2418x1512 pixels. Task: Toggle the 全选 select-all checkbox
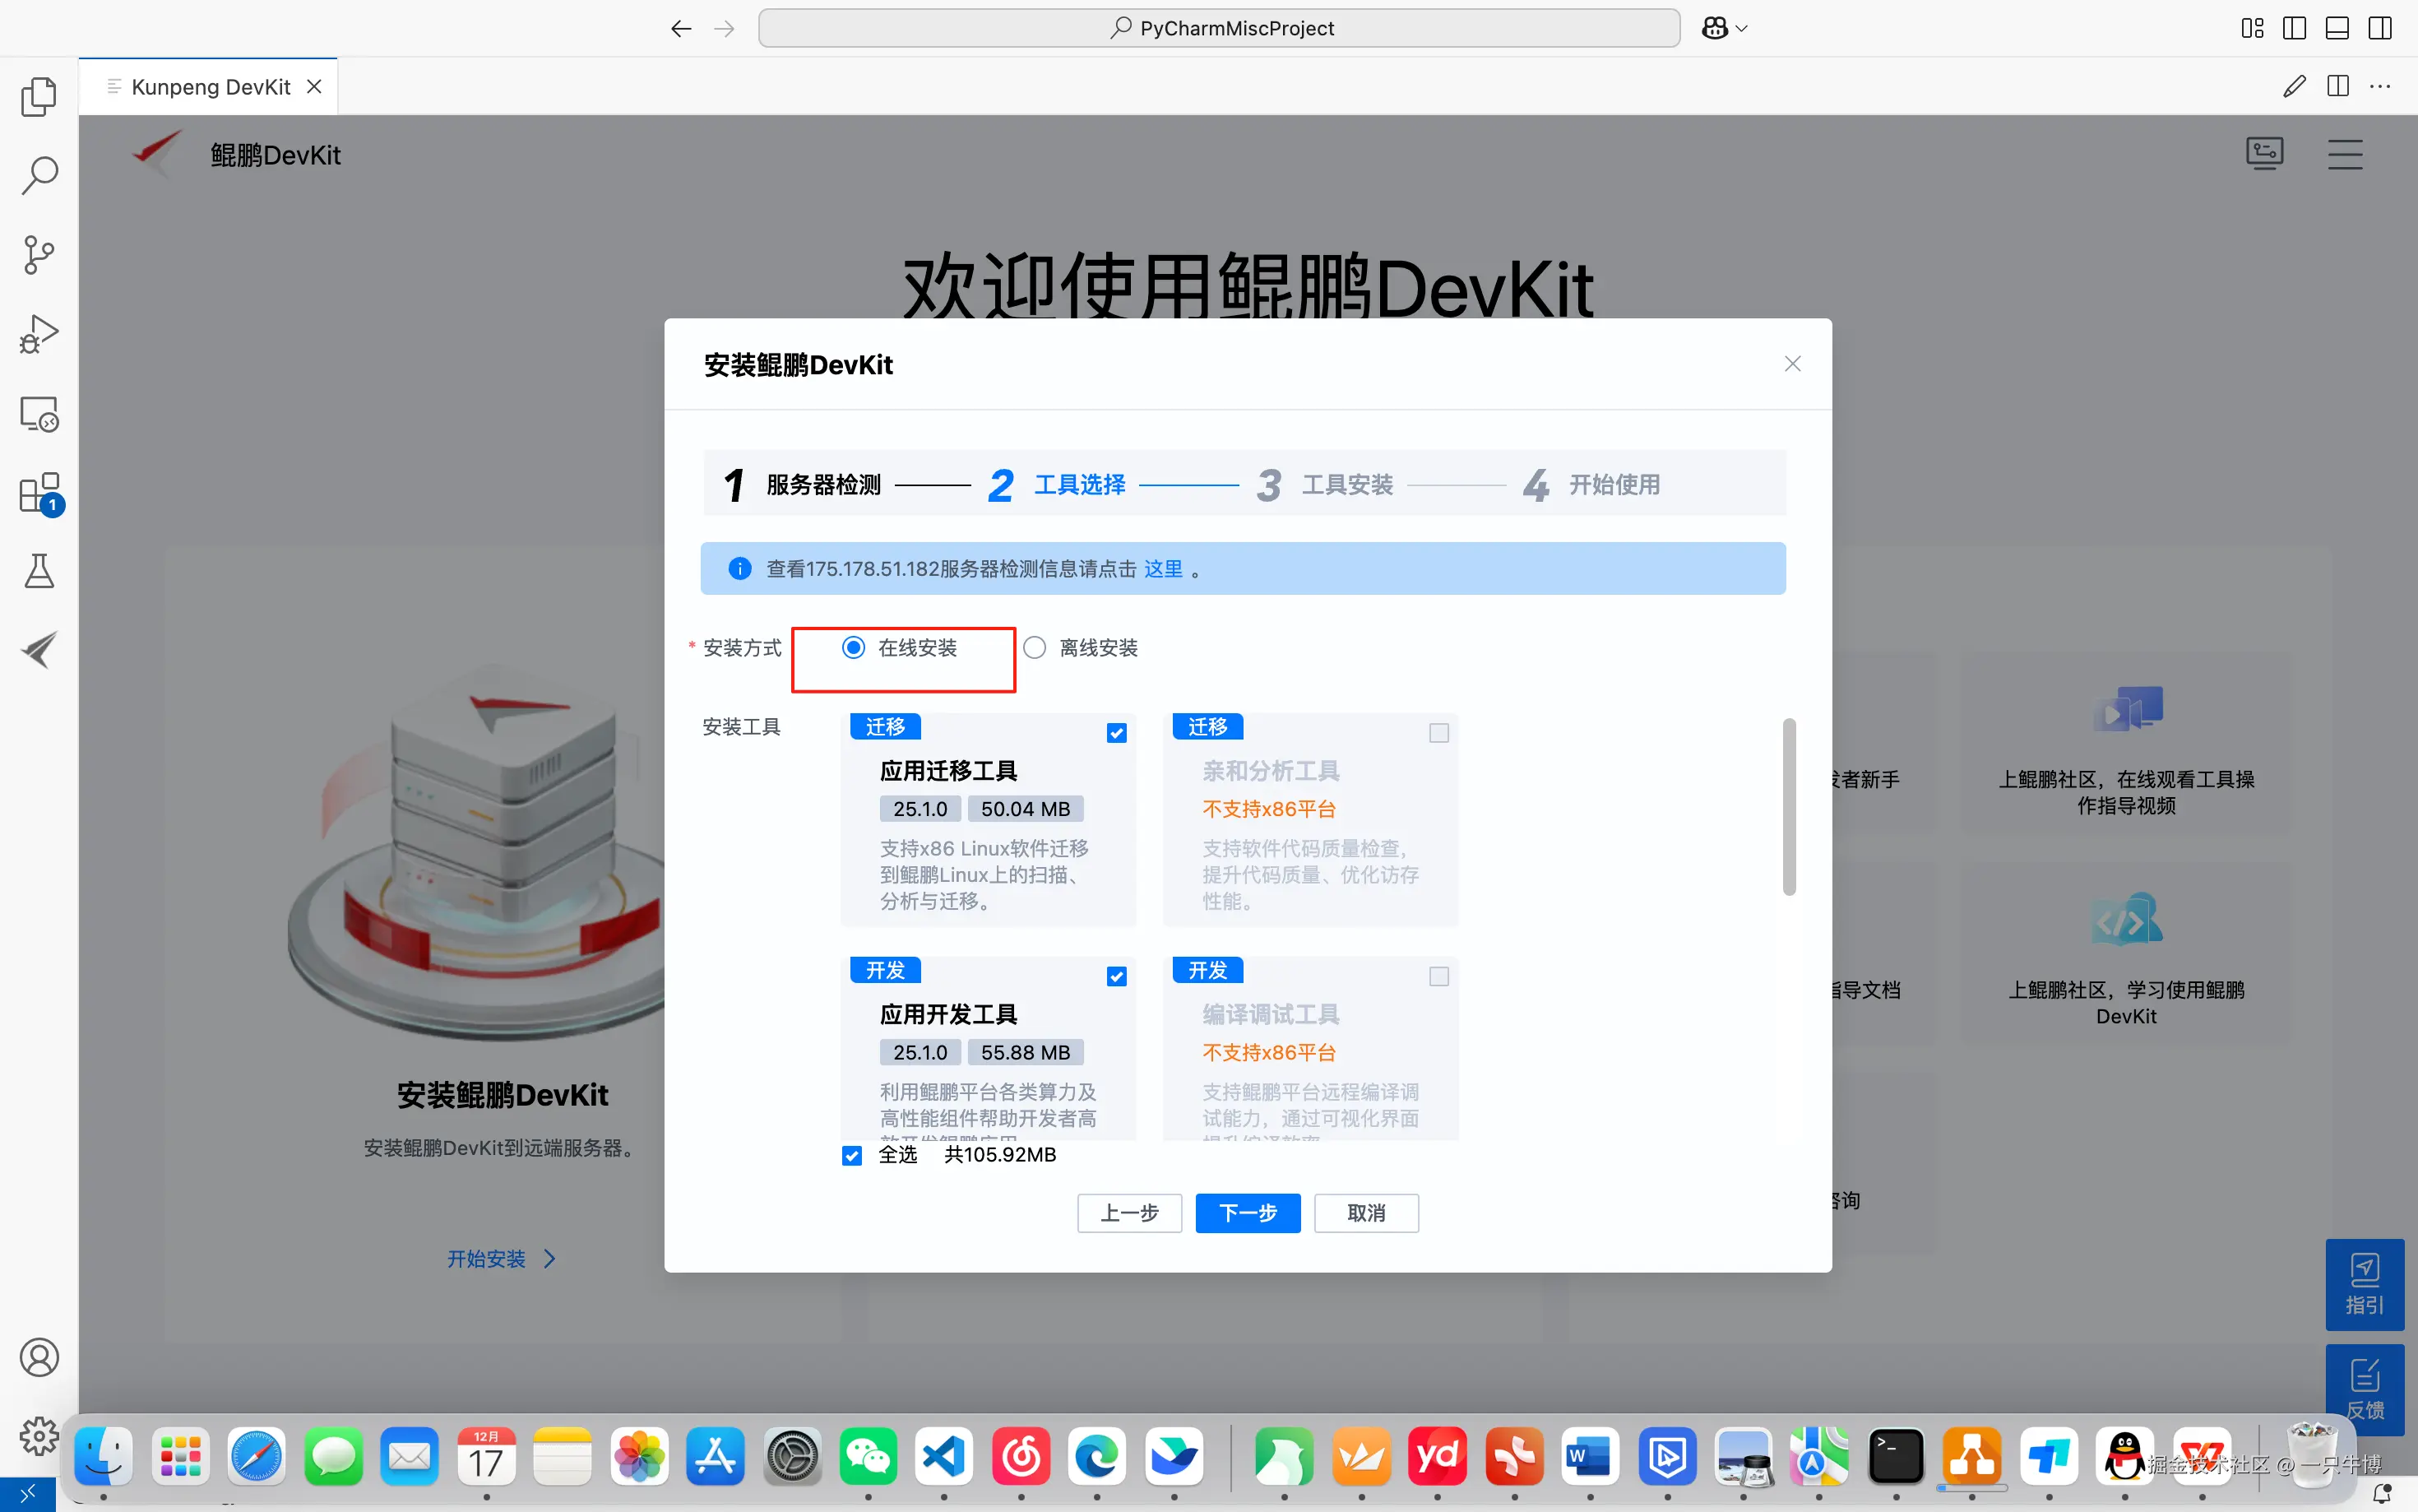[852, 1156]
